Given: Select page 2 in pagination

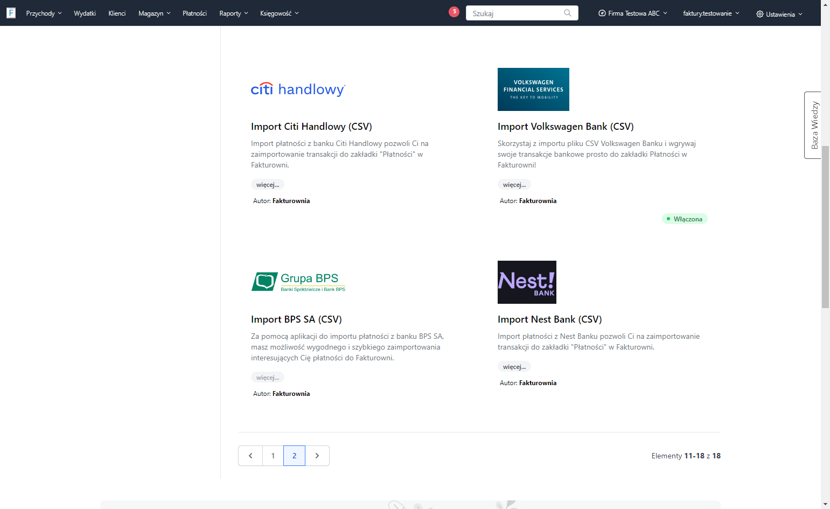Looking at the screenshot, I should click(x=294, y=456).
